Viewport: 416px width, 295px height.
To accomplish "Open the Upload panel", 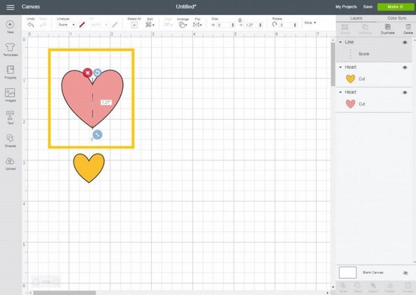I will (10, 163).
